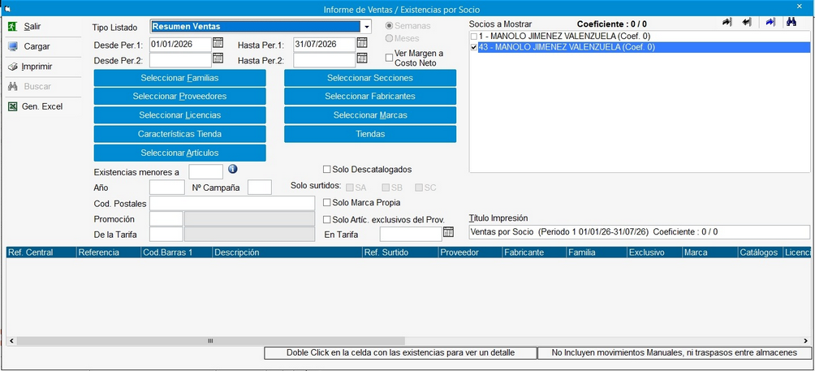815x371 pixels.
Task: Open calendar for Desde Per.2 date
Action: click(x=218, y=58)
